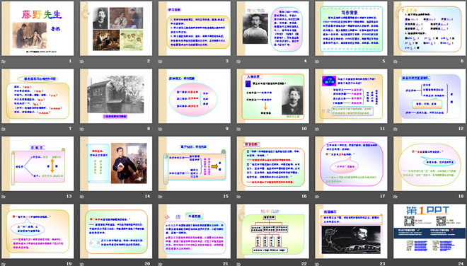Select the 写作背景 slide thumbnail

[351, 28]
